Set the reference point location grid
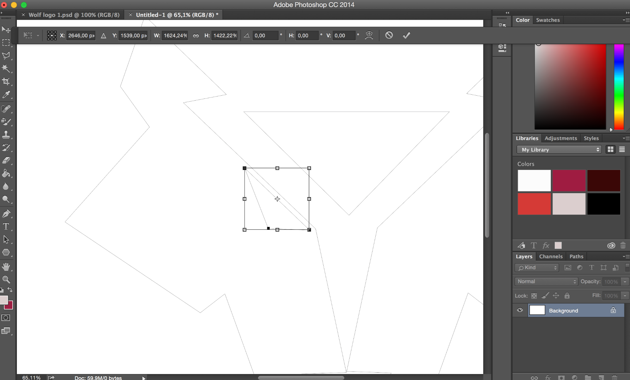Screen dimensions: 630x380 (x=52, y=36)
